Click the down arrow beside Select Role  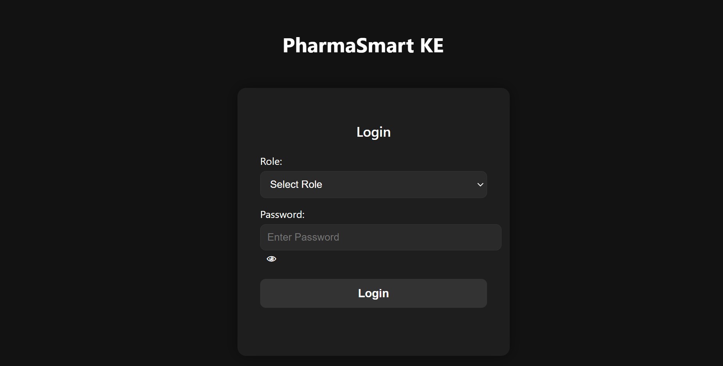(480, 184)
